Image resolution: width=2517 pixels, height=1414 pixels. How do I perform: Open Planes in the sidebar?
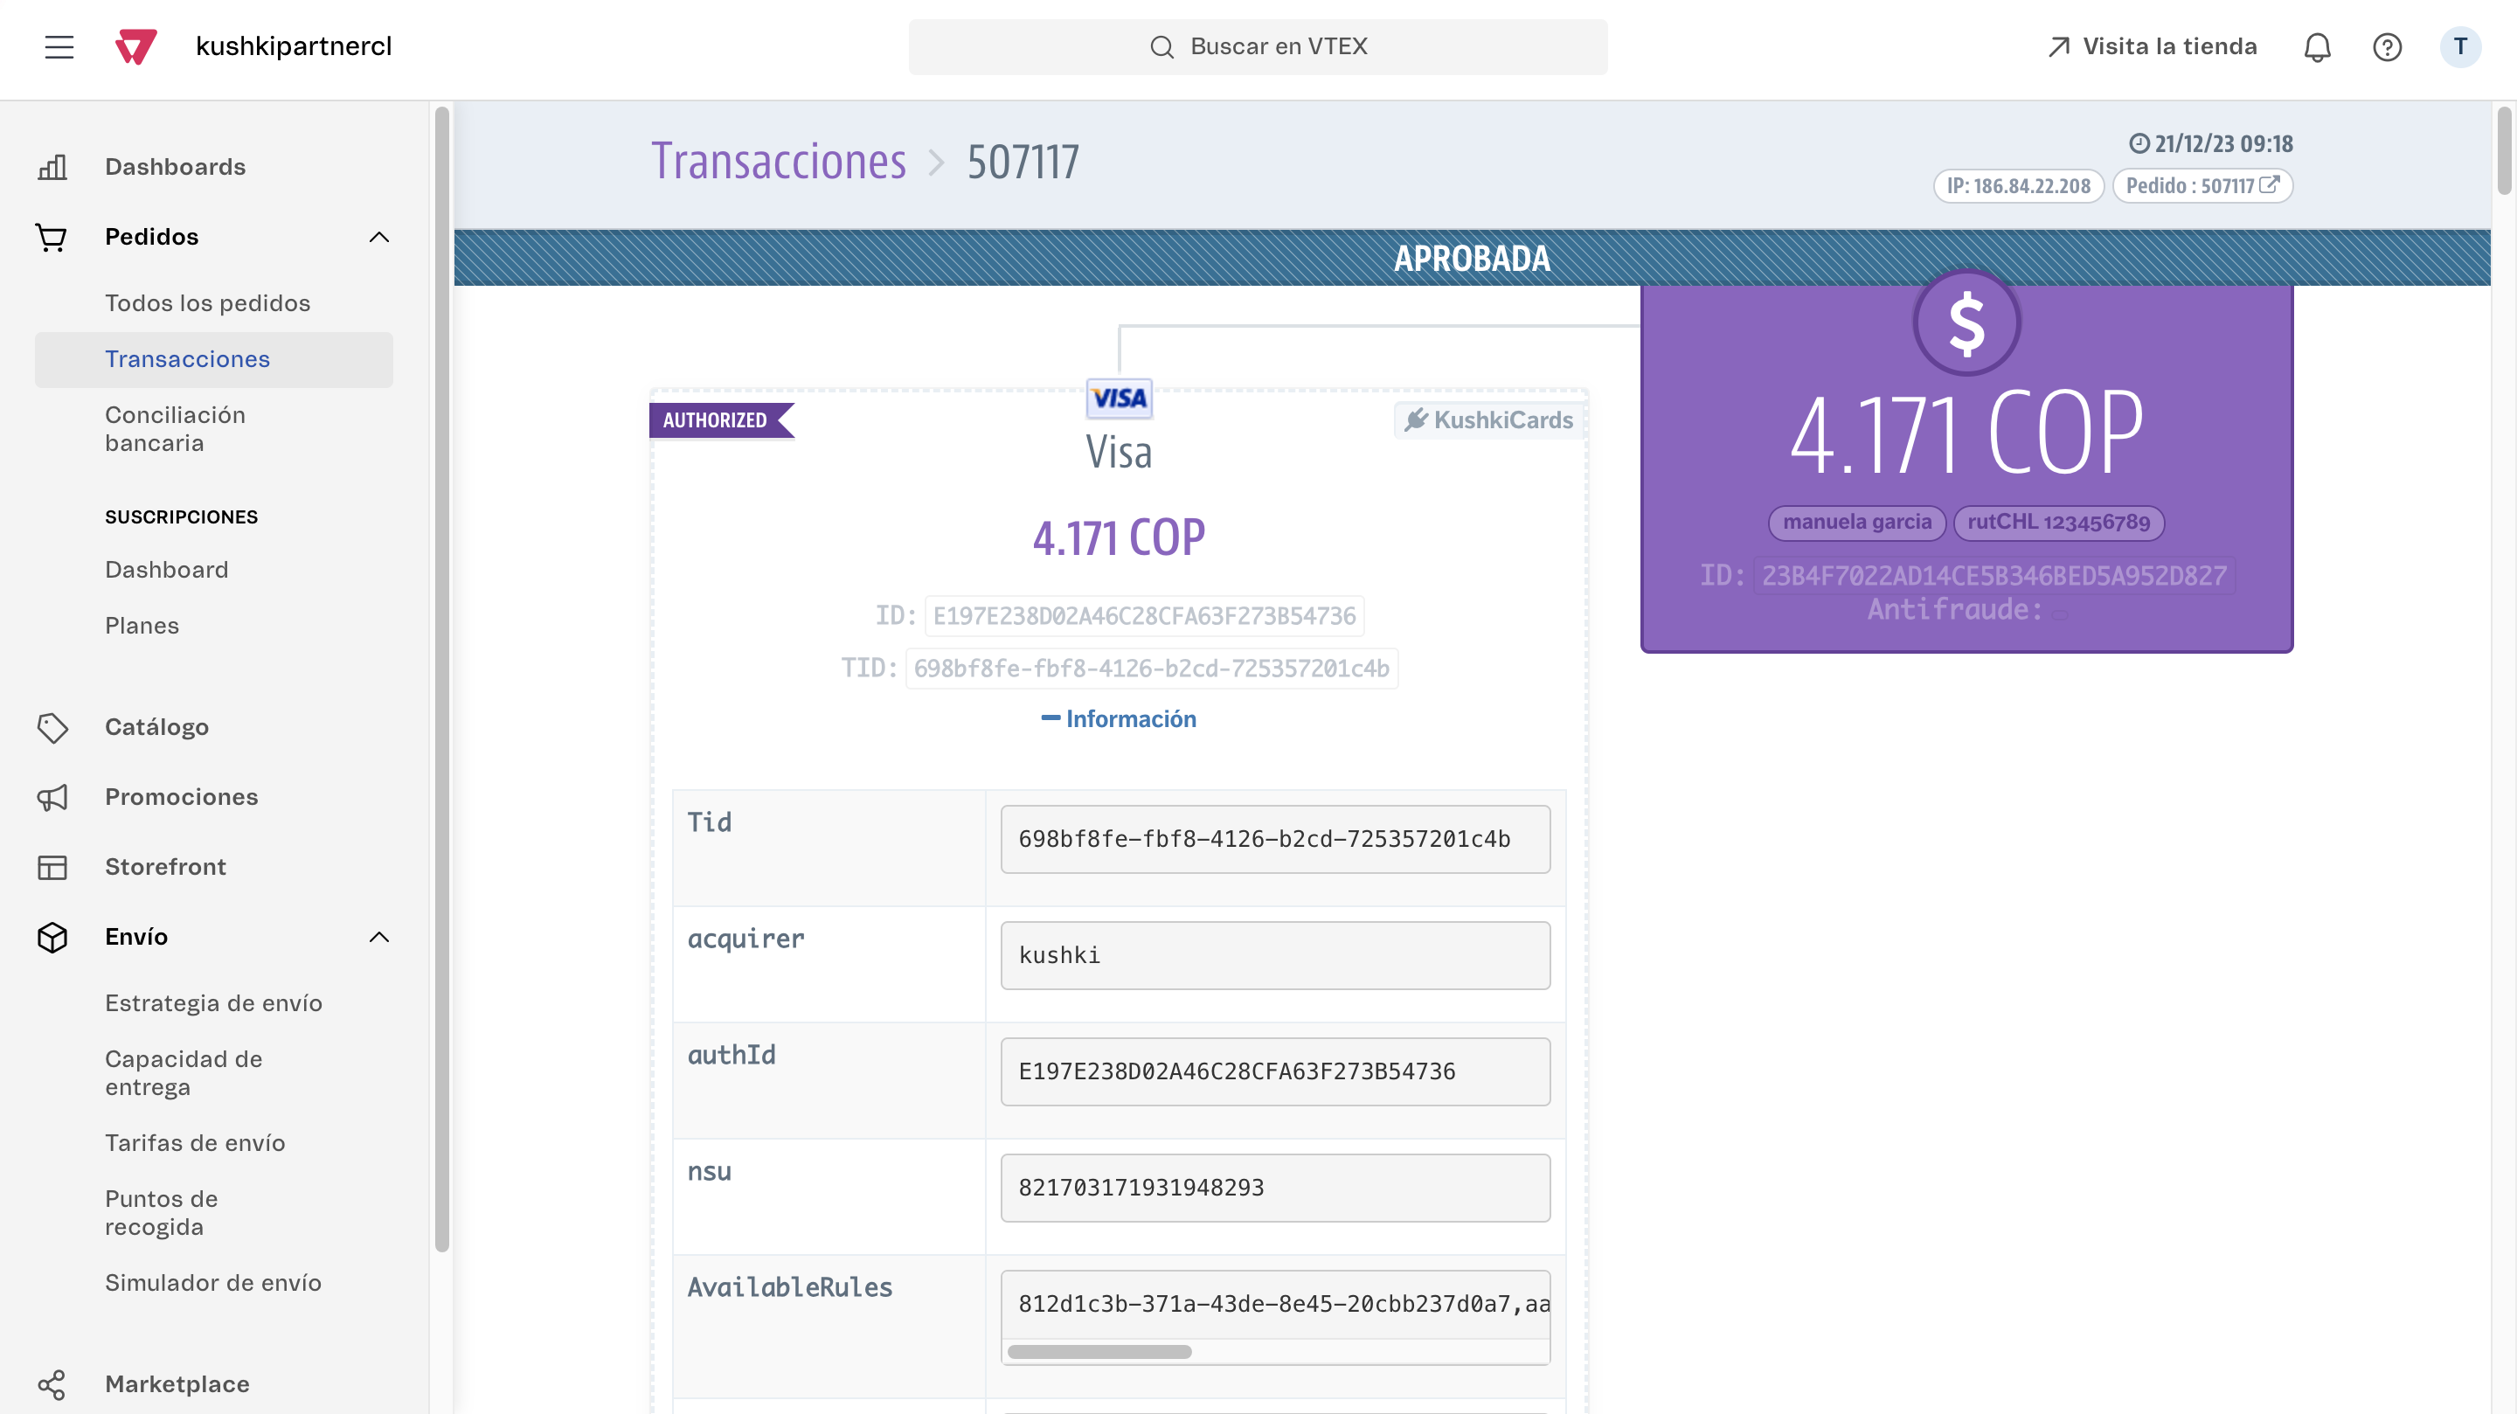[x=142, y=626]
